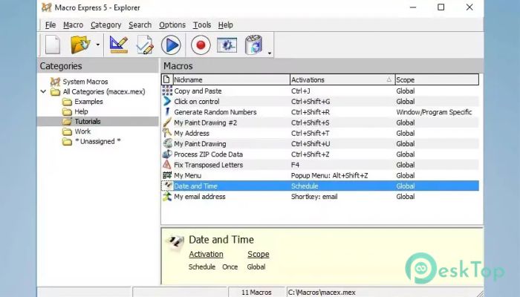
Task: Sort macros by Nickname column header
Action: (231, 79)
